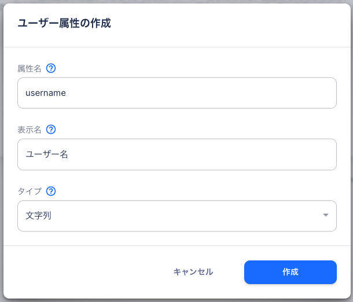Focus the 属性名 input field
This screenshot has width=353, height=302.
pyautogui.click(x=176, y=93)
